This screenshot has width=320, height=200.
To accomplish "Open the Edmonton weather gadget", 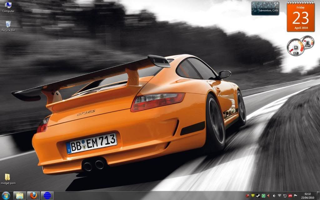I will 265,8.
